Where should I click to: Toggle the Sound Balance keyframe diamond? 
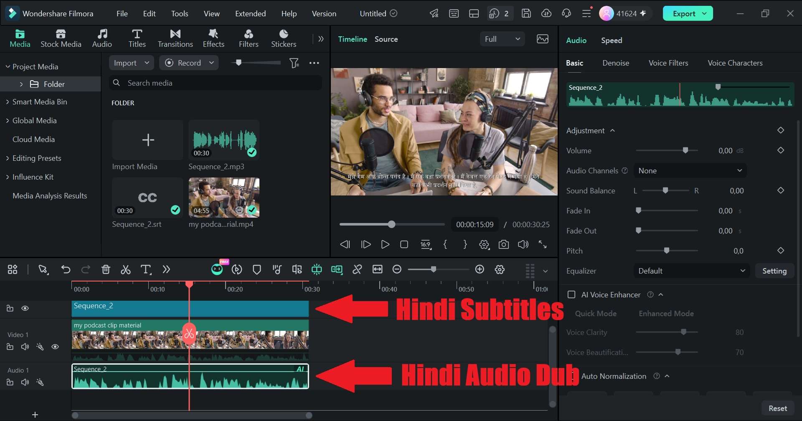point(781,190)
